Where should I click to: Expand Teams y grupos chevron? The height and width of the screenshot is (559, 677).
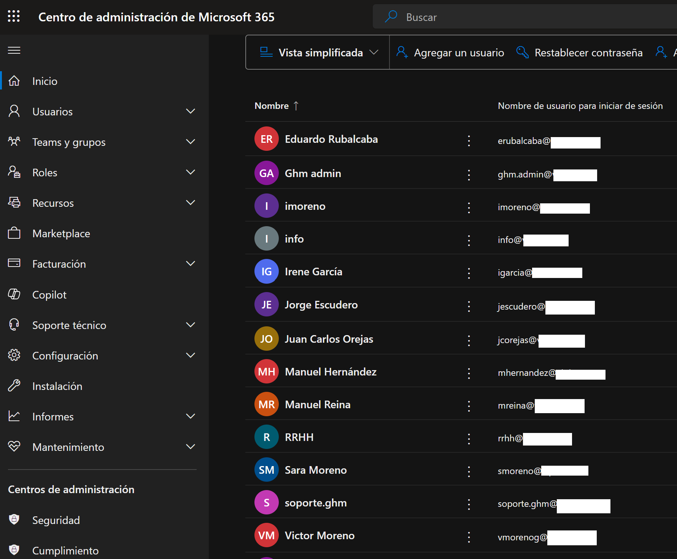(x=190, y=142)
